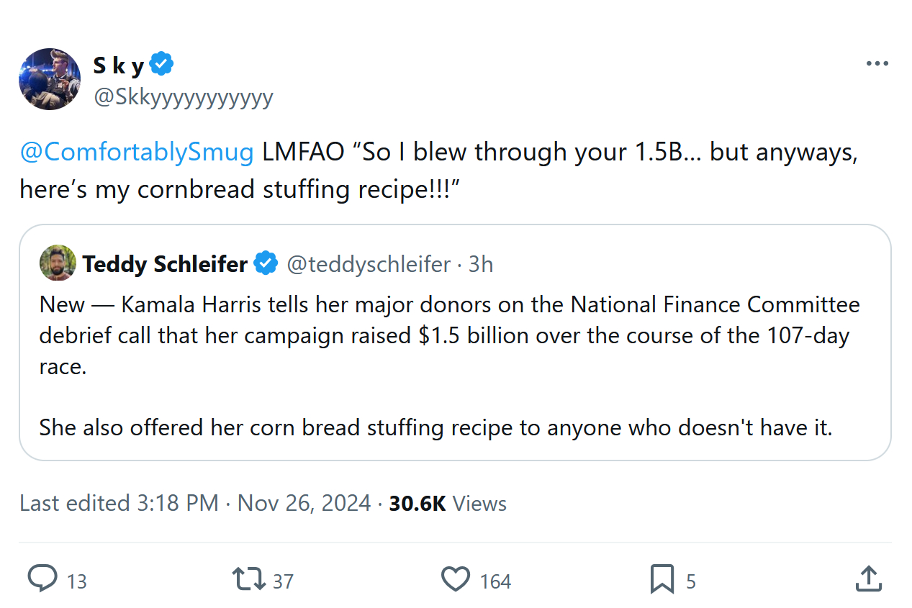Click the '3h' quoted tweet timestamp

(481, 264)
